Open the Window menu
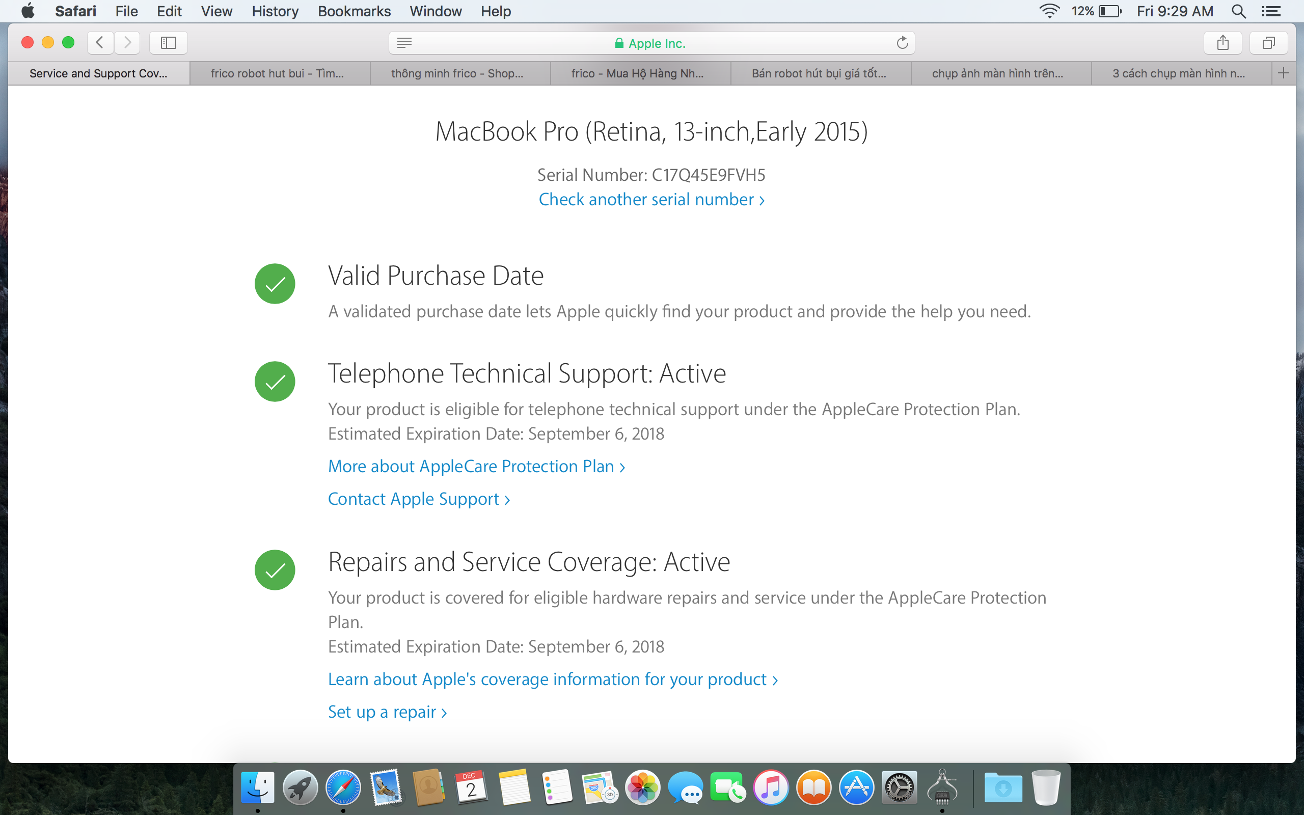1304x815 pixels. 436,11
